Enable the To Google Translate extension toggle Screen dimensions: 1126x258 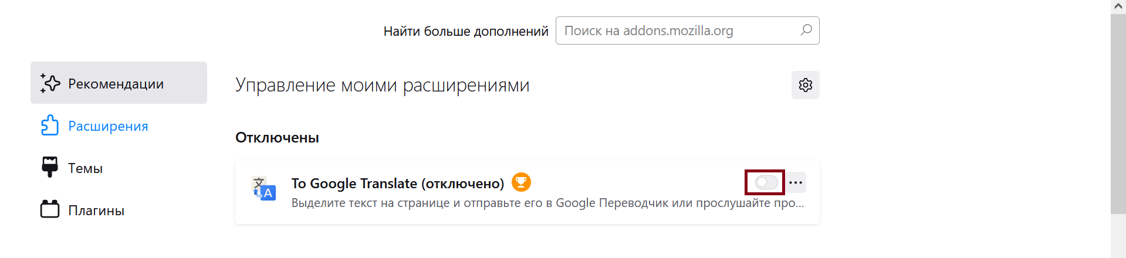[766, 182]
